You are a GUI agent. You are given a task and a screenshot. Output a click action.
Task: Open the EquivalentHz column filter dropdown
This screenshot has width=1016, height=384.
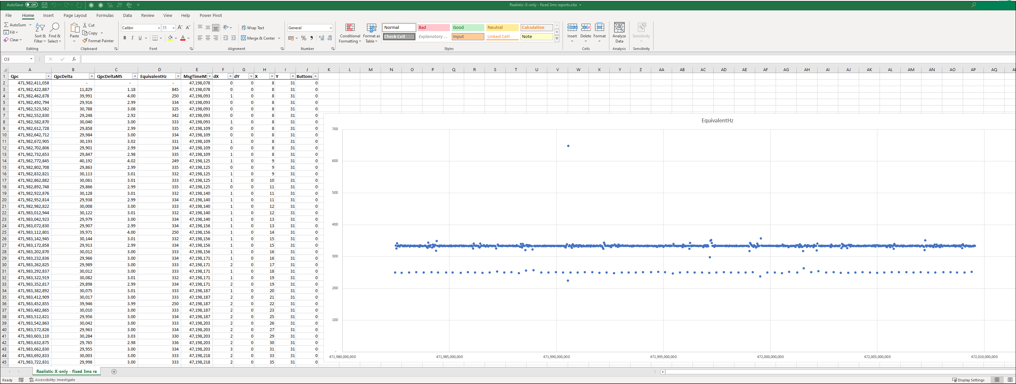tap(178, 77)
